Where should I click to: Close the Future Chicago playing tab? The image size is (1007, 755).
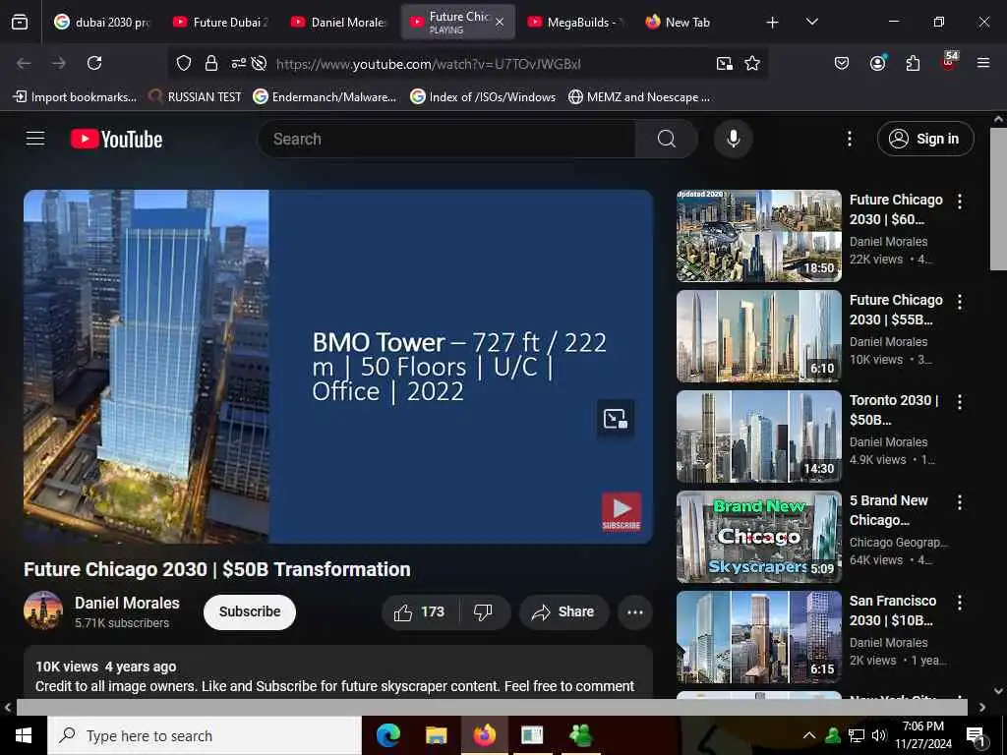(x=500, y=23)
